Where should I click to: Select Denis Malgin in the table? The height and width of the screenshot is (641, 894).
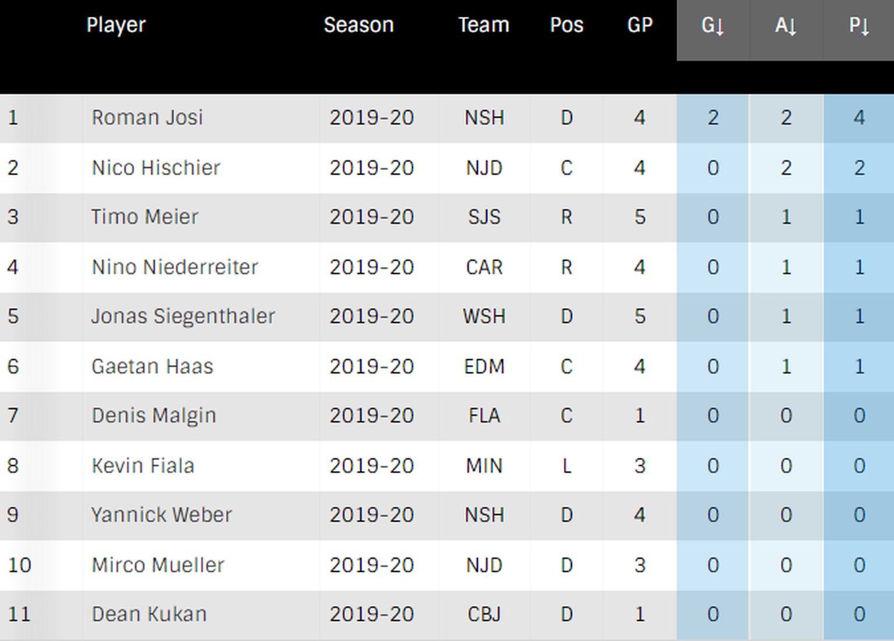154,416
